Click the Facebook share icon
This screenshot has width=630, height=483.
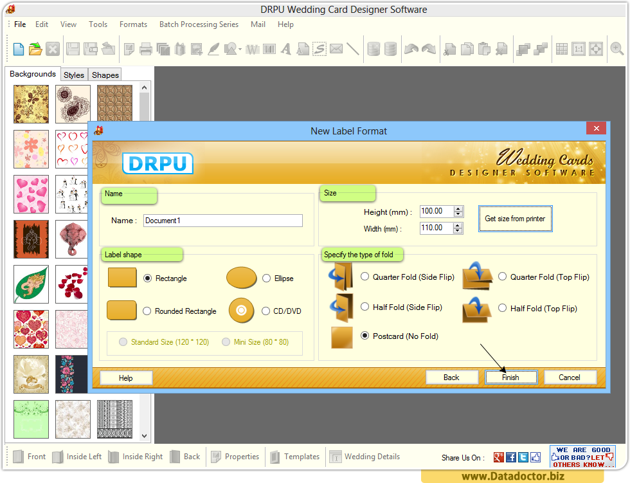pyautogui.click(x=510, y=457)
